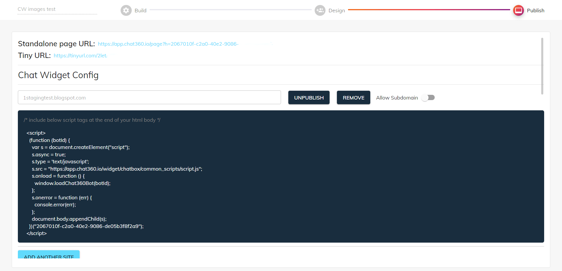Click the panel vertical scrollbar
Image resolution: width=562 pixels, height=271 pixels.
point(542,66)
